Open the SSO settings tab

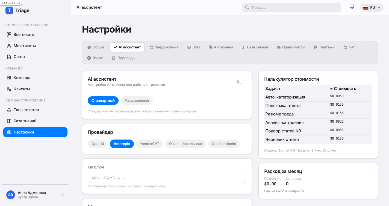coord(193,47)
